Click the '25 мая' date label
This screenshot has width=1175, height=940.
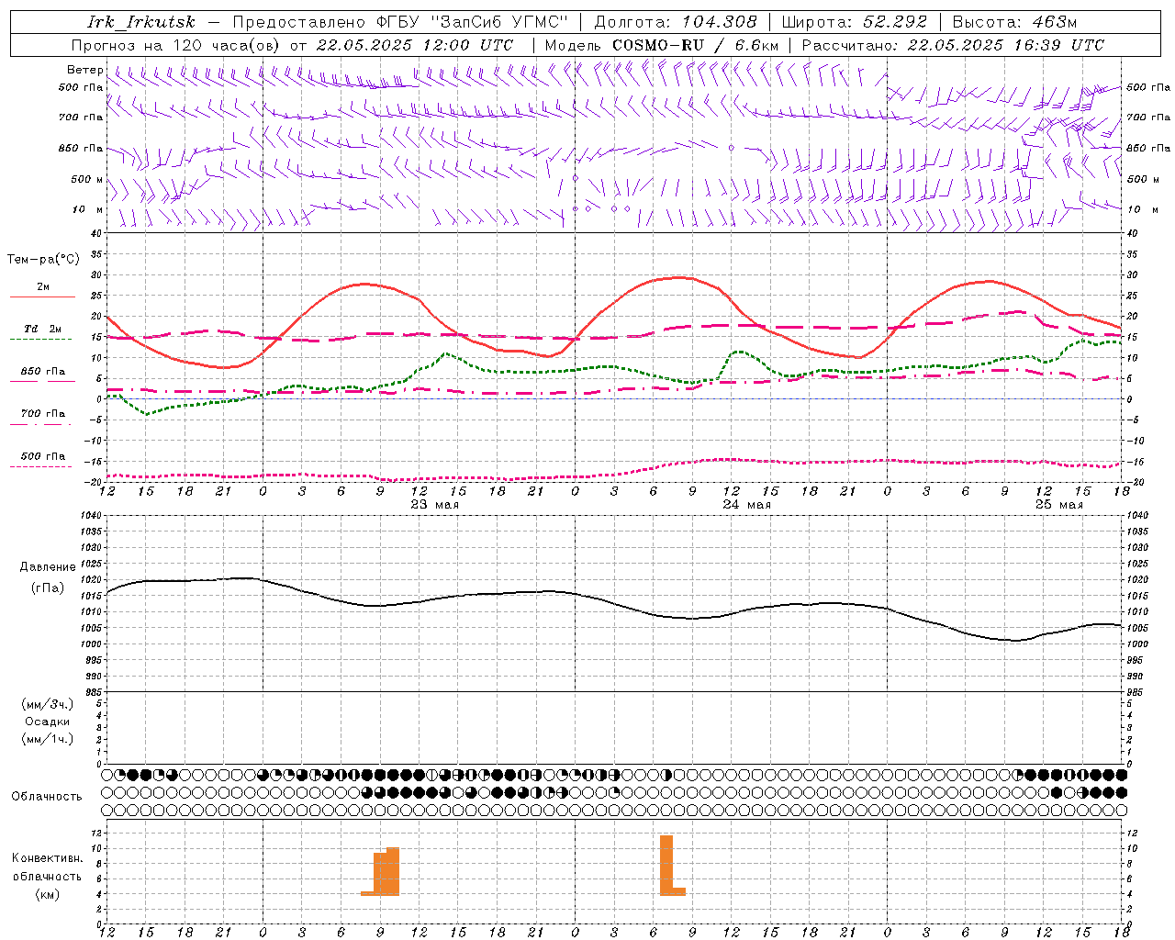click(x=1058, y=505)
